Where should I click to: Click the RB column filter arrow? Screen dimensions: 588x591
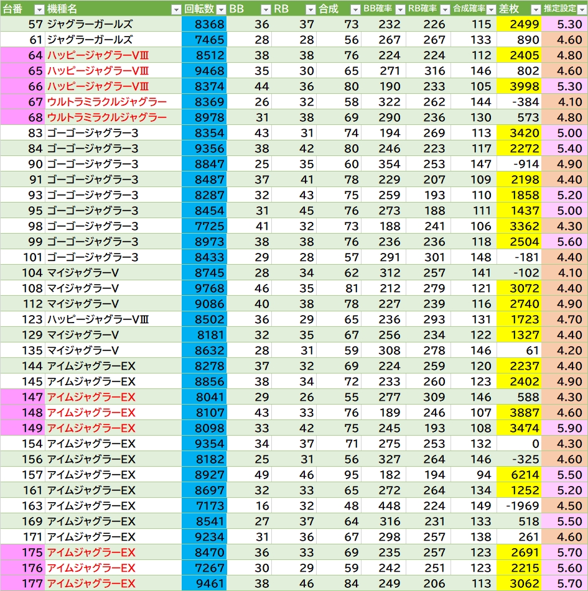click(x=310, y=9)
